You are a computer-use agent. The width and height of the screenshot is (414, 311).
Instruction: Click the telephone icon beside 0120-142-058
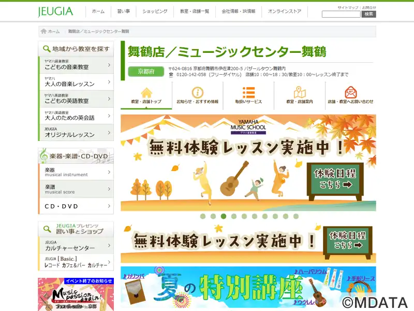pyautogui.click(x=171, y=75)
